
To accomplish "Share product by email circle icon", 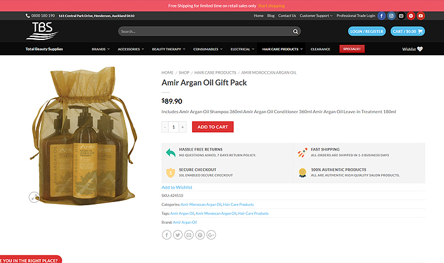I will pos(189,235).
